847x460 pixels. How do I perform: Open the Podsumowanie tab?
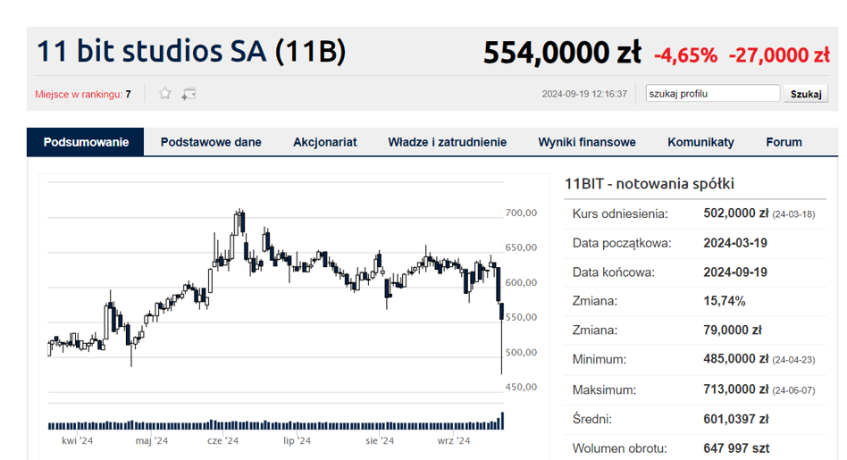(x=86, y=142)
